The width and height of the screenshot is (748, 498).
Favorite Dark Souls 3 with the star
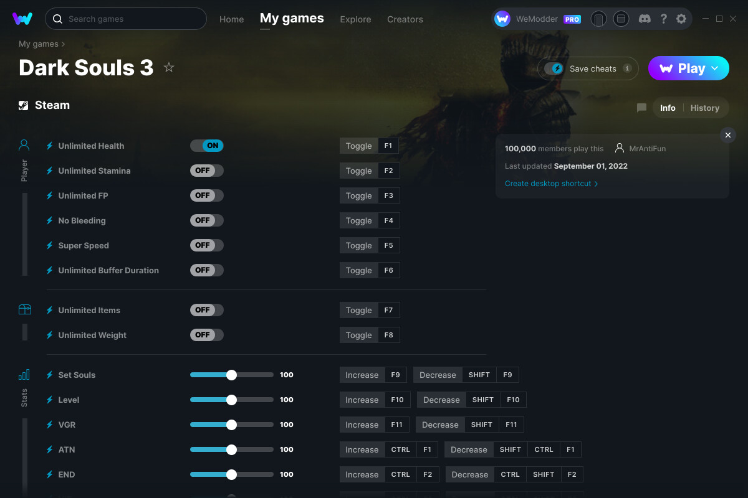pos(168,68)
